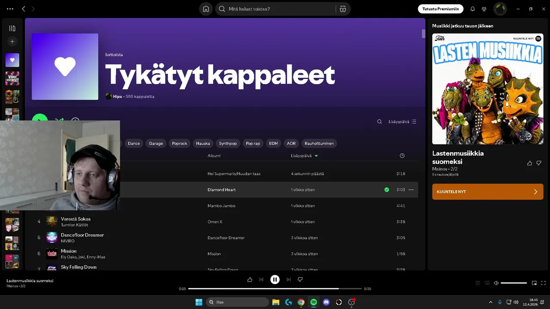Open the Turmion Kätilöt artist link
Screen dimensions: 550x309
pyautogui.click(x=74, y=225)
